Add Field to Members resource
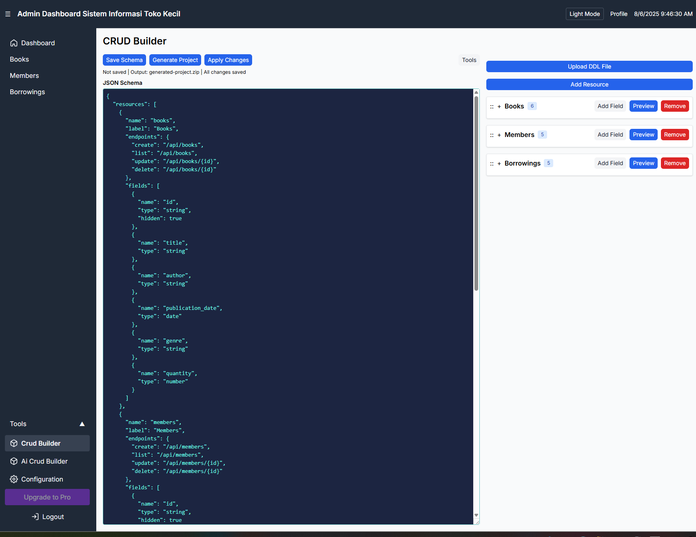Screen dimensions: 696x537 [610, 135]
